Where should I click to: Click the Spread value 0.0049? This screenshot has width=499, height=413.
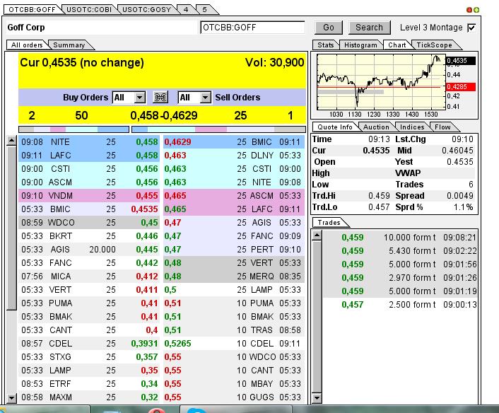[459, 195]
